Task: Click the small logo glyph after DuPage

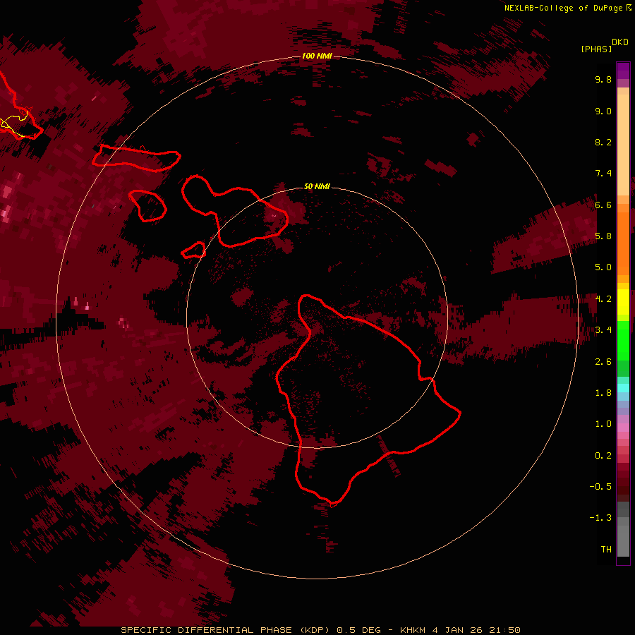Action: [x=629, y=7]
